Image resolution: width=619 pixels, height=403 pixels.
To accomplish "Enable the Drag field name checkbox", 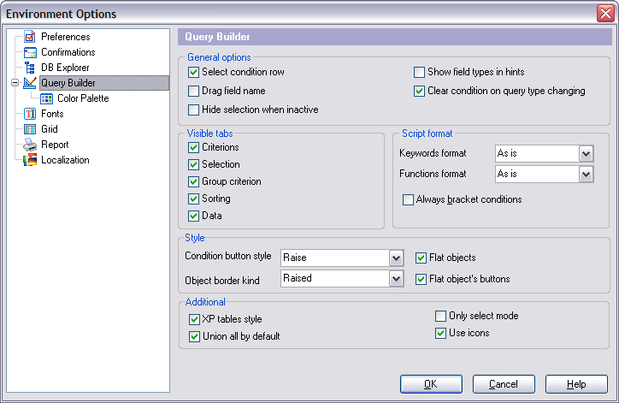I will 194,91.
